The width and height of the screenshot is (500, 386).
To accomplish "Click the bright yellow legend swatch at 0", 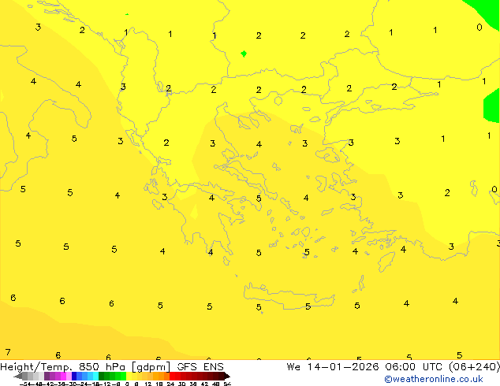I will [129, 376].
